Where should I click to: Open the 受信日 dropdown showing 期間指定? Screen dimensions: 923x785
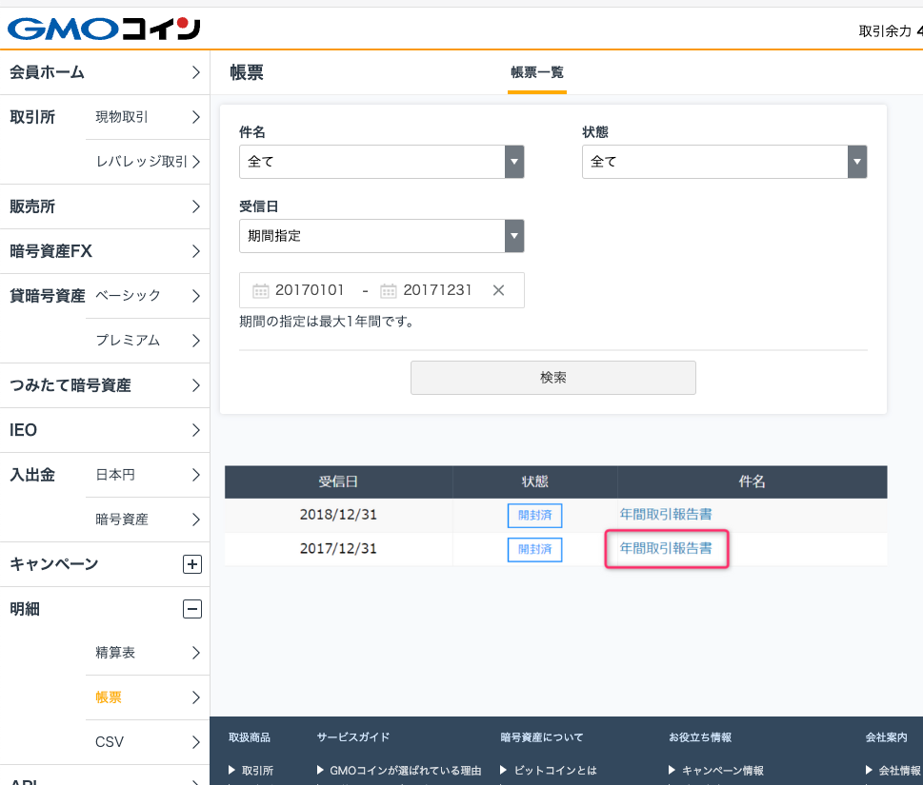[512, 236]
